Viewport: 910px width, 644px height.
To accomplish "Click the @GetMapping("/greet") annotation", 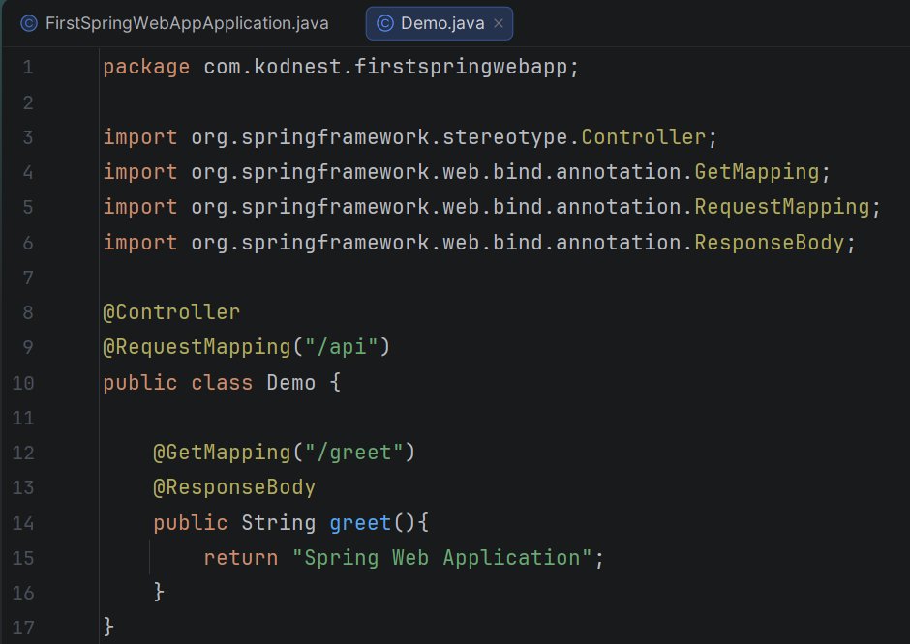I will 284,452.
